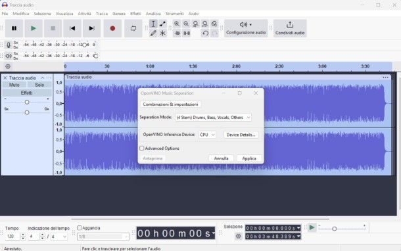
Task: Open the Effetti menu
Action: [x=135, y=14]
